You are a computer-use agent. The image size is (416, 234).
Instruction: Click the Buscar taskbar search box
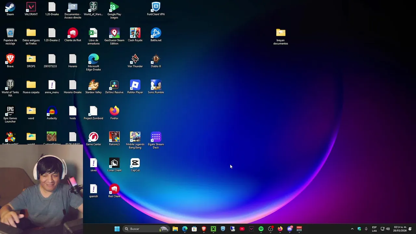(146, 229)
